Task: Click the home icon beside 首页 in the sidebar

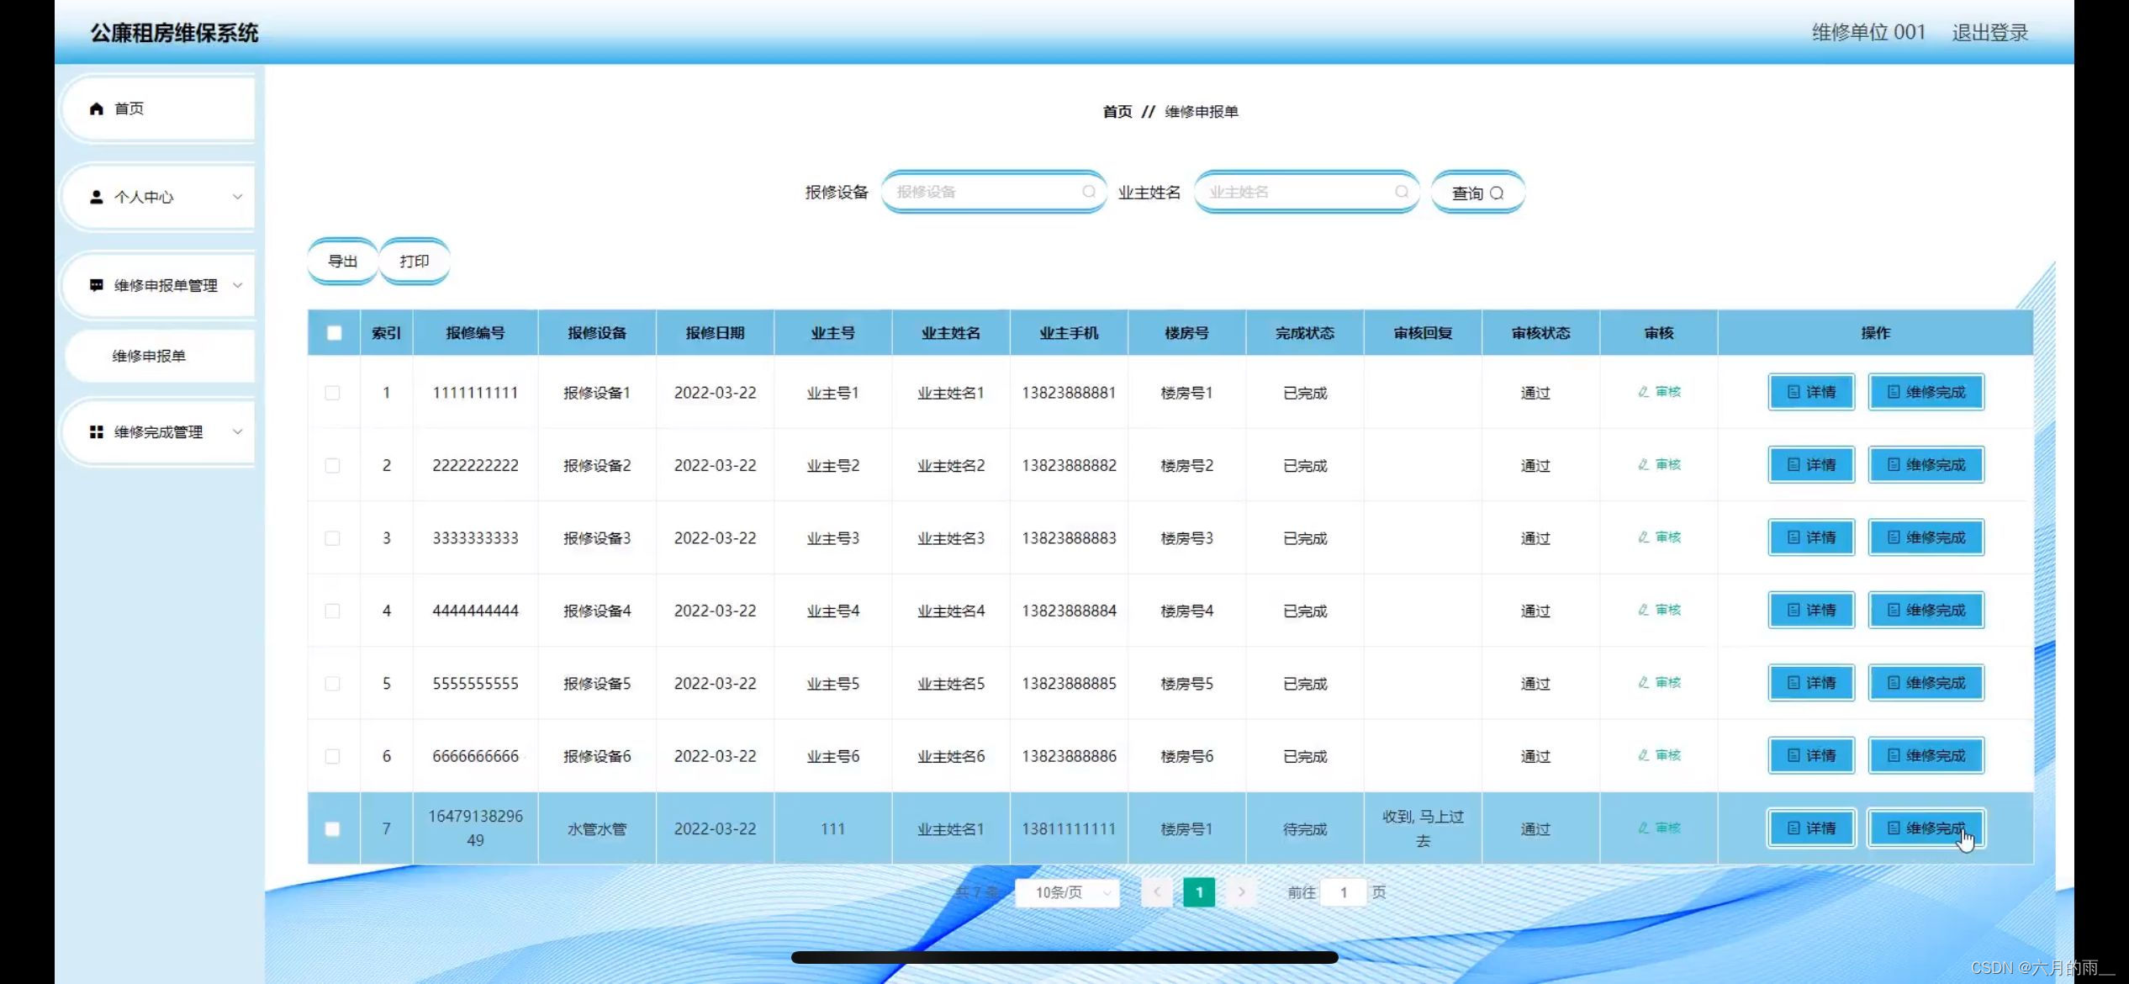Action: click(96, 108)
